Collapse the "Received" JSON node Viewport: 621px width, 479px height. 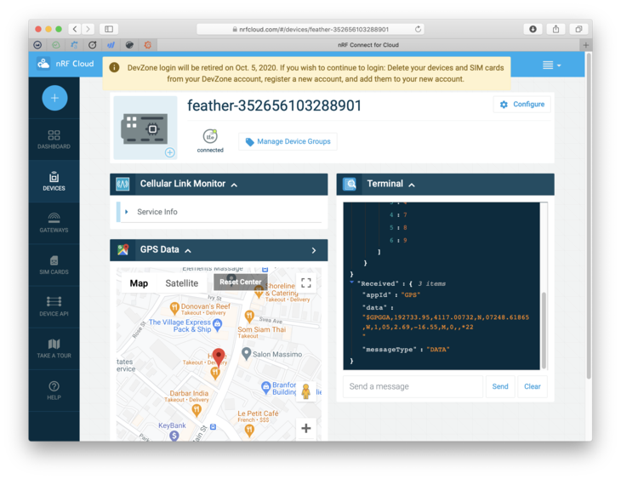351,282
